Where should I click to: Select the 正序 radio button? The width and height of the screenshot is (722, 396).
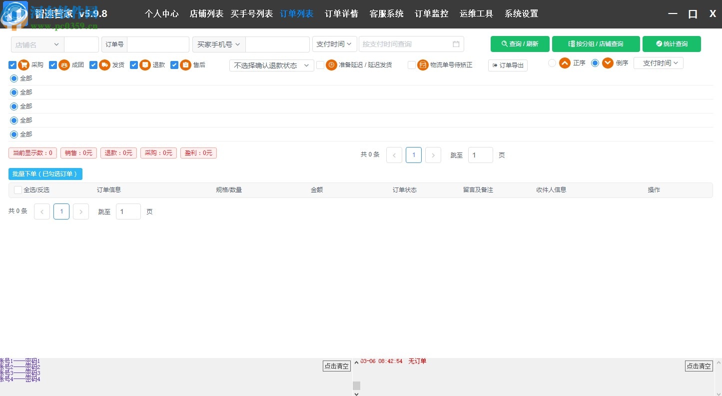point(552,62)
